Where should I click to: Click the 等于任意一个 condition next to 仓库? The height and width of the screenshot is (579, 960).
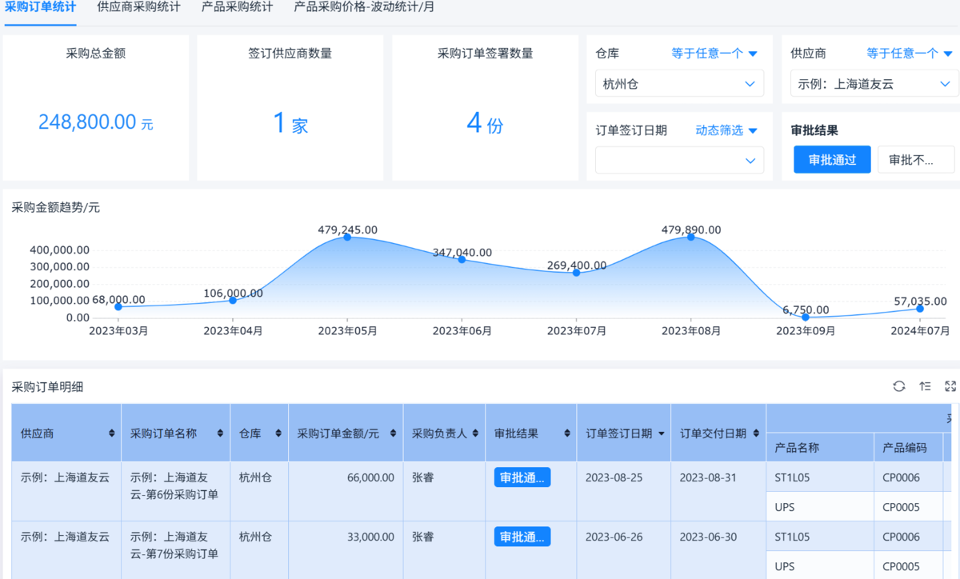click(x=714, y=54)
